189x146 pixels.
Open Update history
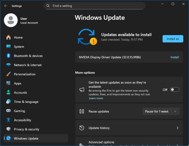click(129, 128)
